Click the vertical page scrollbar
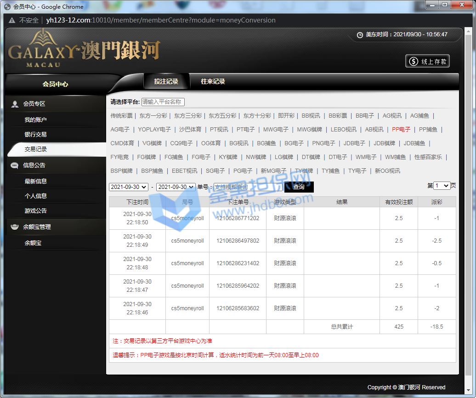The width and height of the screenshot is (476, 398). coord(468,210)
